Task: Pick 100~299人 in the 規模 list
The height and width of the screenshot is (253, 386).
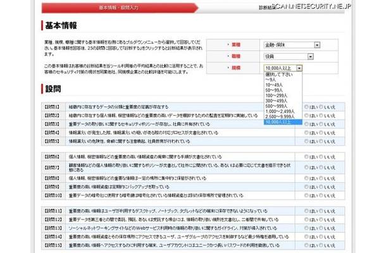Action: coord(283,96)
